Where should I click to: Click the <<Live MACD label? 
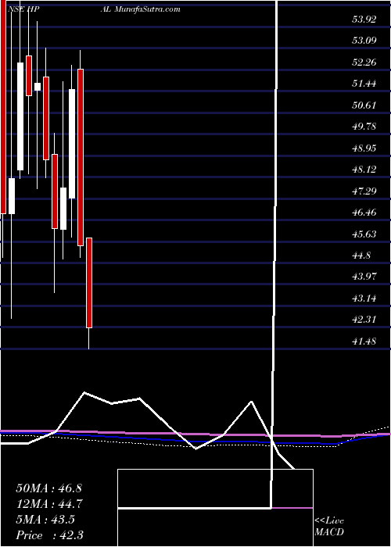329,527
